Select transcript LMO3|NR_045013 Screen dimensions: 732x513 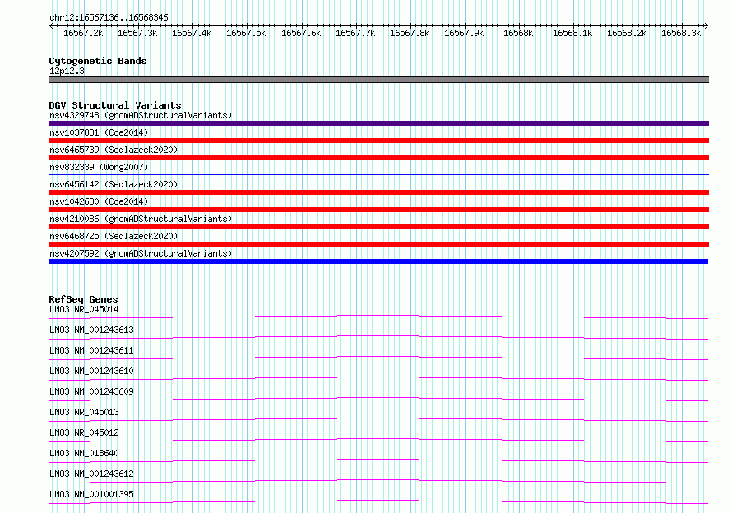click(84, 412)
